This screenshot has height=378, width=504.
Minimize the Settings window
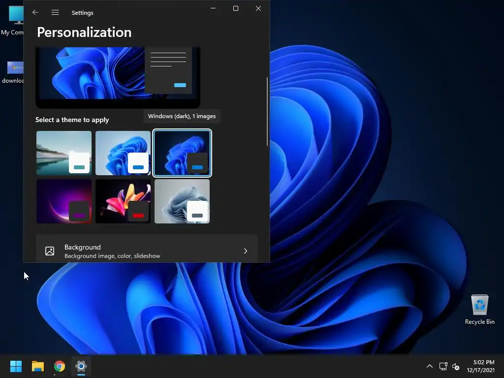(x=213, y=8)
